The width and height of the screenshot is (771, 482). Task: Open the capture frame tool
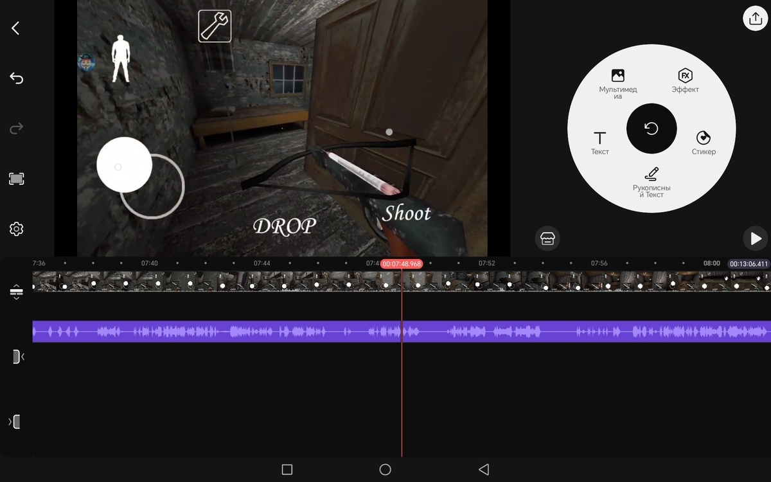16,179
